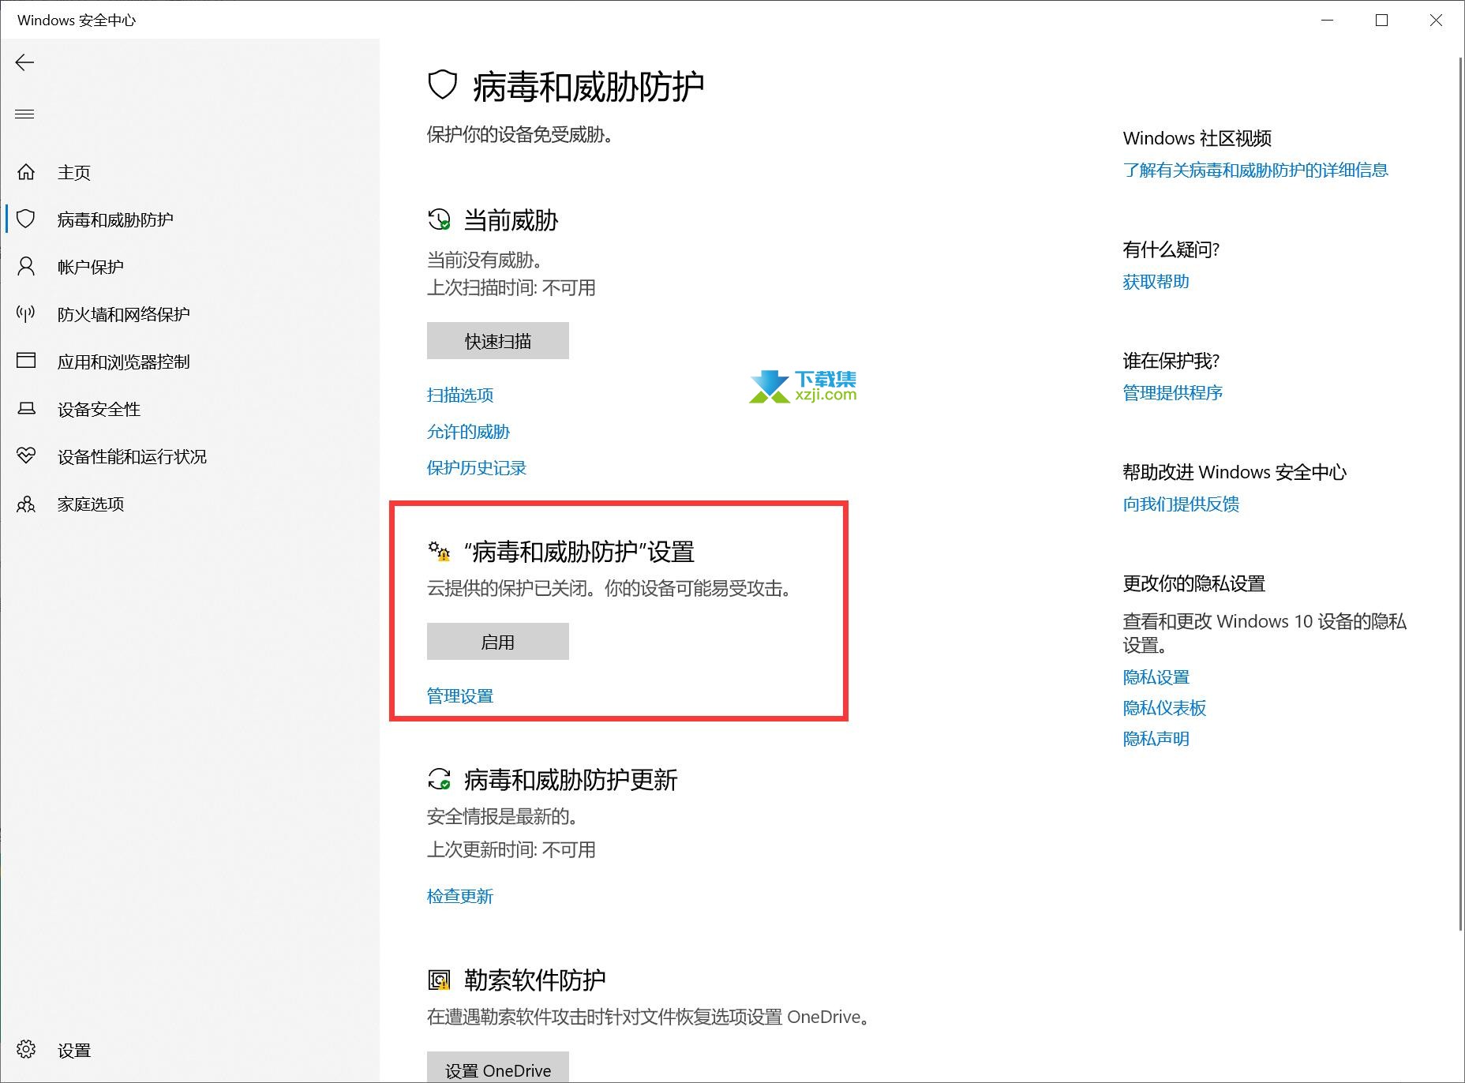The width and height of the screenshot is (1465, 1083).
Task: Click the person icon for 帐户保护
Action: 26,266
